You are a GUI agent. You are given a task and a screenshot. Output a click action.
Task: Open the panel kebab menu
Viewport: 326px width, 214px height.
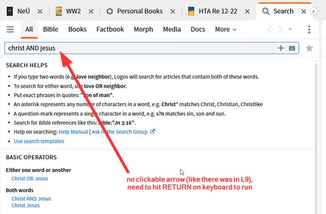click(x=309, y=29)
